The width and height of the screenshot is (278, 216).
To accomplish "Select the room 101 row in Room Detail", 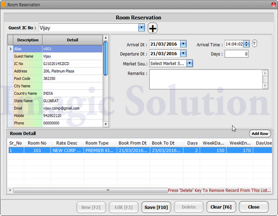I will (x=140, y=150).
